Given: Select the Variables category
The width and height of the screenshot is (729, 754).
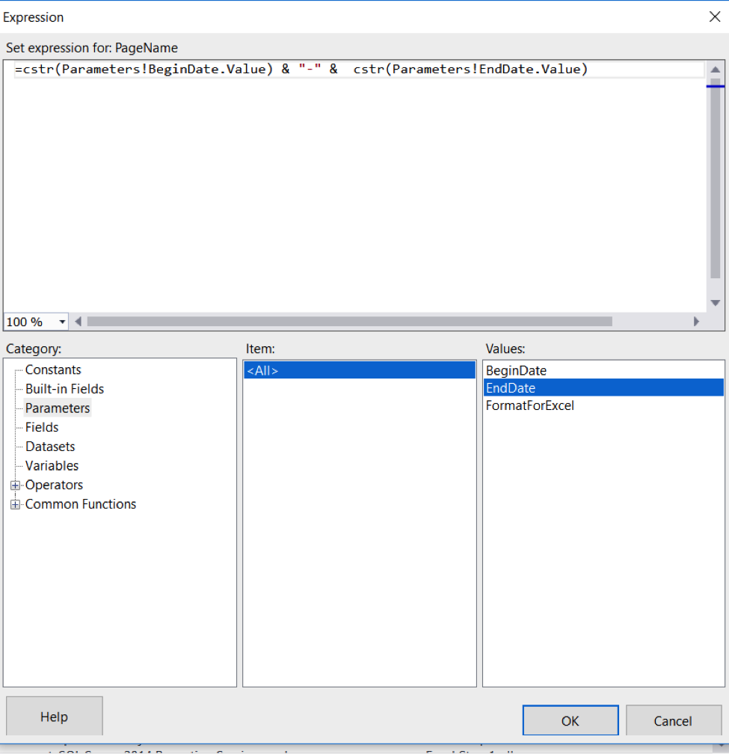Looking at the screenshot, I should point(52,466).
